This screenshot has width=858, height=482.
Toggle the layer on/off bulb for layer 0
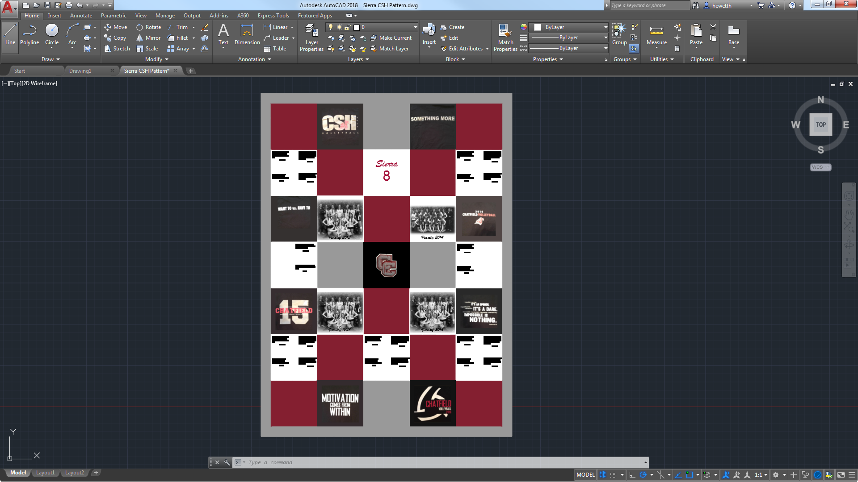[331, 27]
